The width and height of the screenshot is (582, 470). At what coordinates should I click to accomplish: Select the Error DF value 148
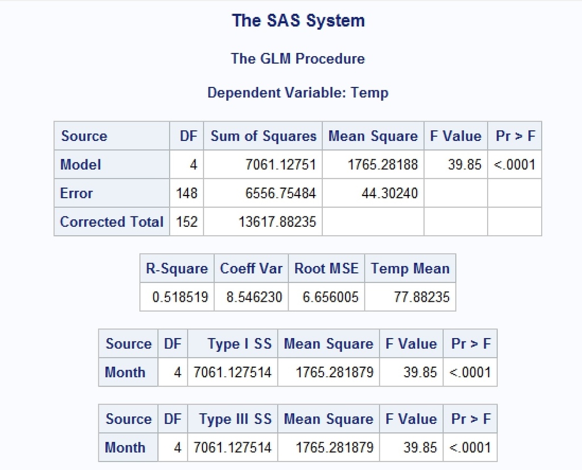(x=187, y=193)
